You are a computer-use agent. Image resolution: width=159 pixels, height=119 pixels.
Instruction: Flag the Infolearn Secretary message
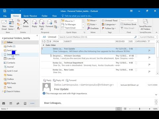click(149, 58)
